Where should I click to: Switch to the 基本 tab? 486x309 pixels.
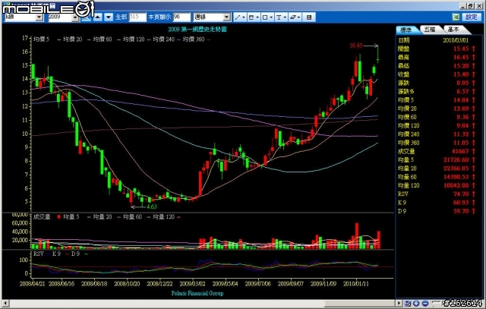pyautogui.click(x=453, y=30)
